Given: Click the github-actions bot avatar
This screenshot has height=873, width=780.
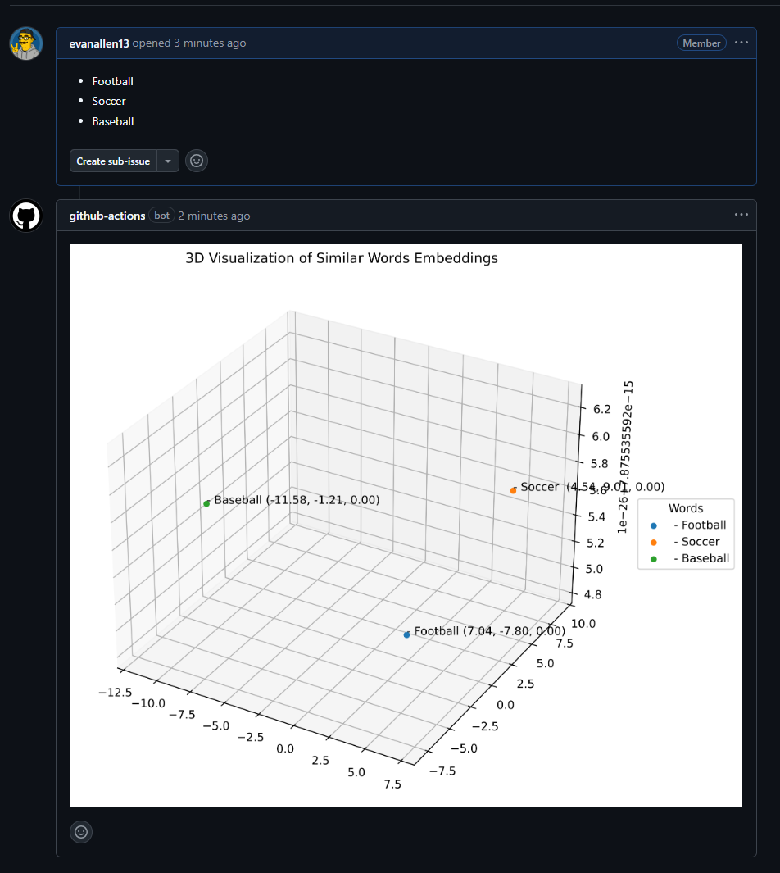Looking at the screenshot, I should click(x=25, y=216).
